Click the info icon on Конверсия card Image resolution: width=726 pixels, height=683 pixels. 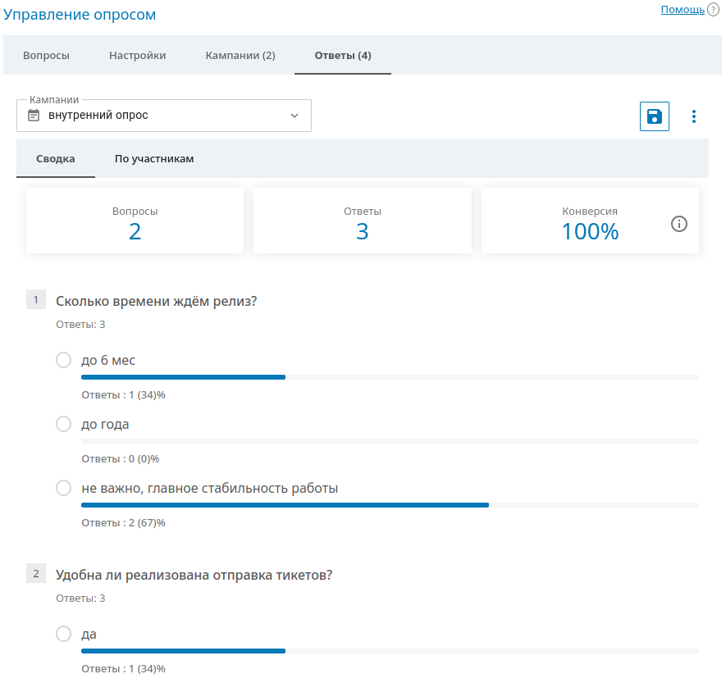coord(678,224)
